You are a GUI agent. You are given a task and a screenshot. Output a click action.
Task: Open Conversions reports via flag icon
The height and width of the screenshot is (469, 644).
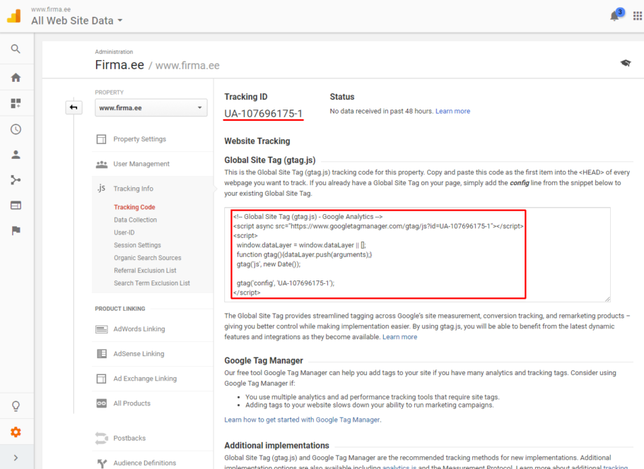(17, 230)
